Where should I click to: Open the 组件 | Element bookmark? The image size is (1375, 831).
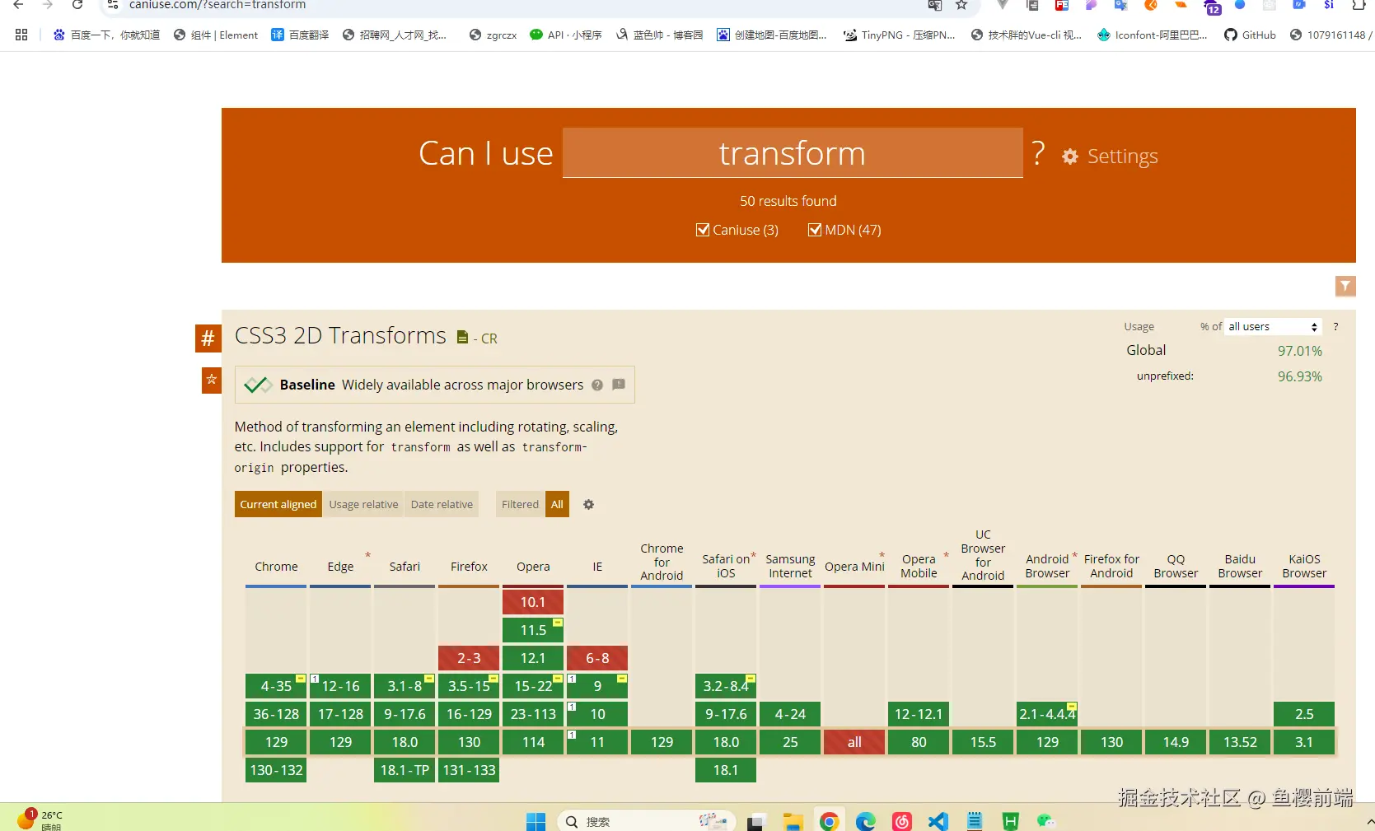[x=216, y=35]
